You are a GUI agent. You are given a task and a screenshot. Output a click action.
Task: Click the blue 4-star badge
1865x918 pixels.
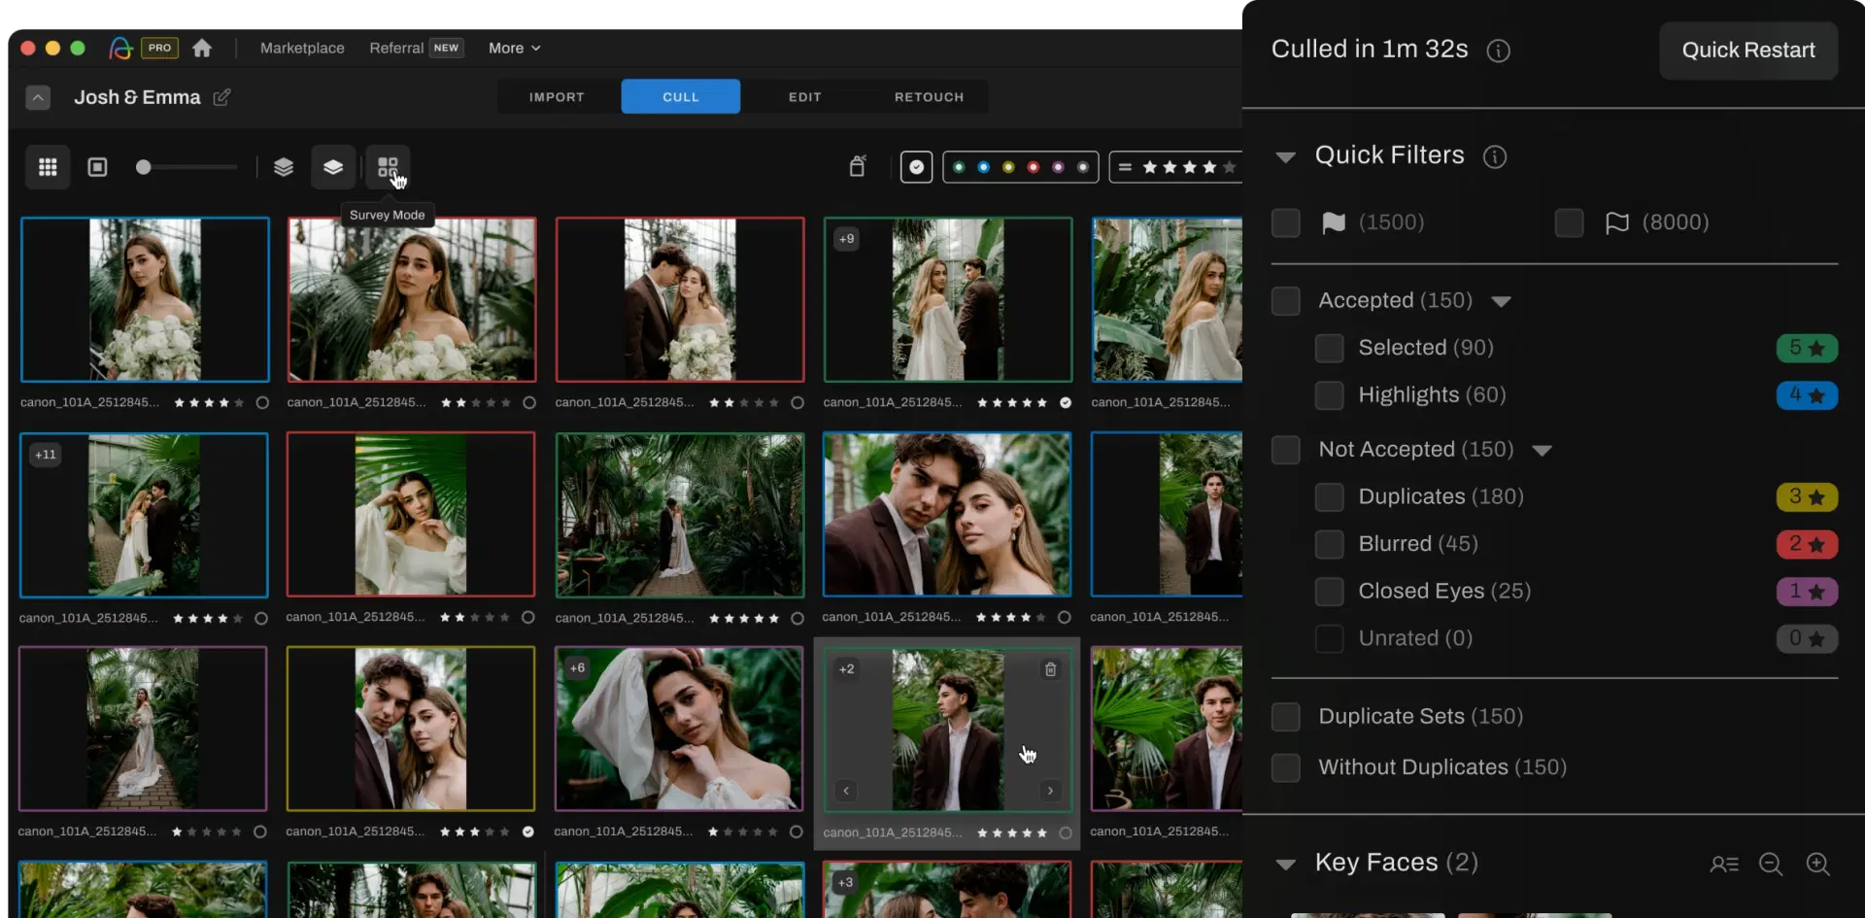point(1807,395)
